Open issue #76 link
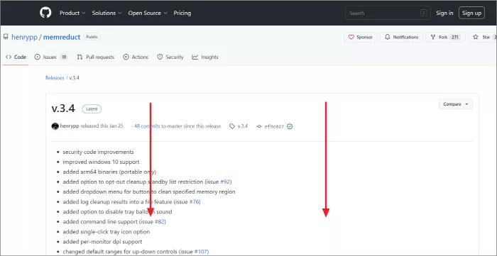 [194, 201]
